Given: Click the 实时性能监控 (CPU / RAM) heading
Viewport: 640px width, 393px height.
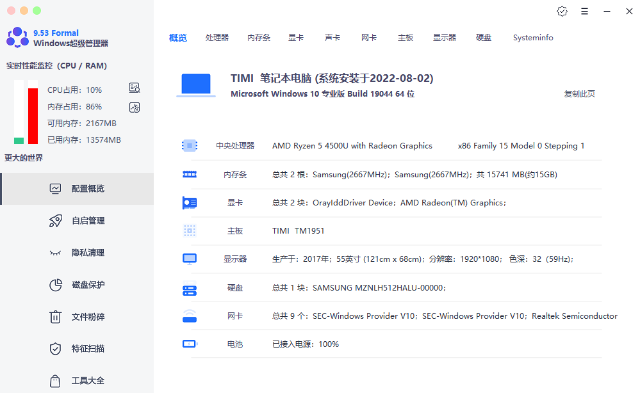Looking at the screenshot, I should (56, 66).
